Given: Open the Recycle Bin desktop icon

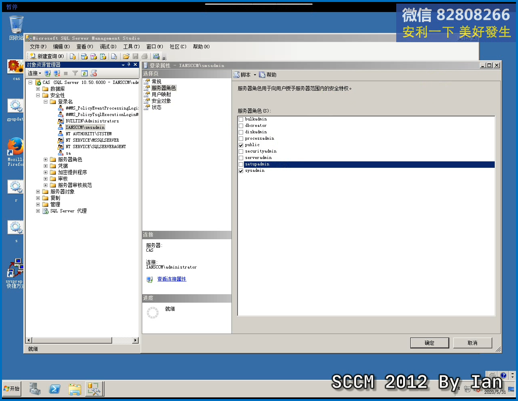Looking at the screenshot, I should click(16, 28).
